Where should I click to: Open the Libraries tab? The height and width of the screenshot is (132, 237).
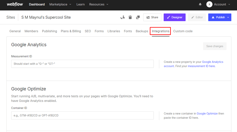point(114,31)
